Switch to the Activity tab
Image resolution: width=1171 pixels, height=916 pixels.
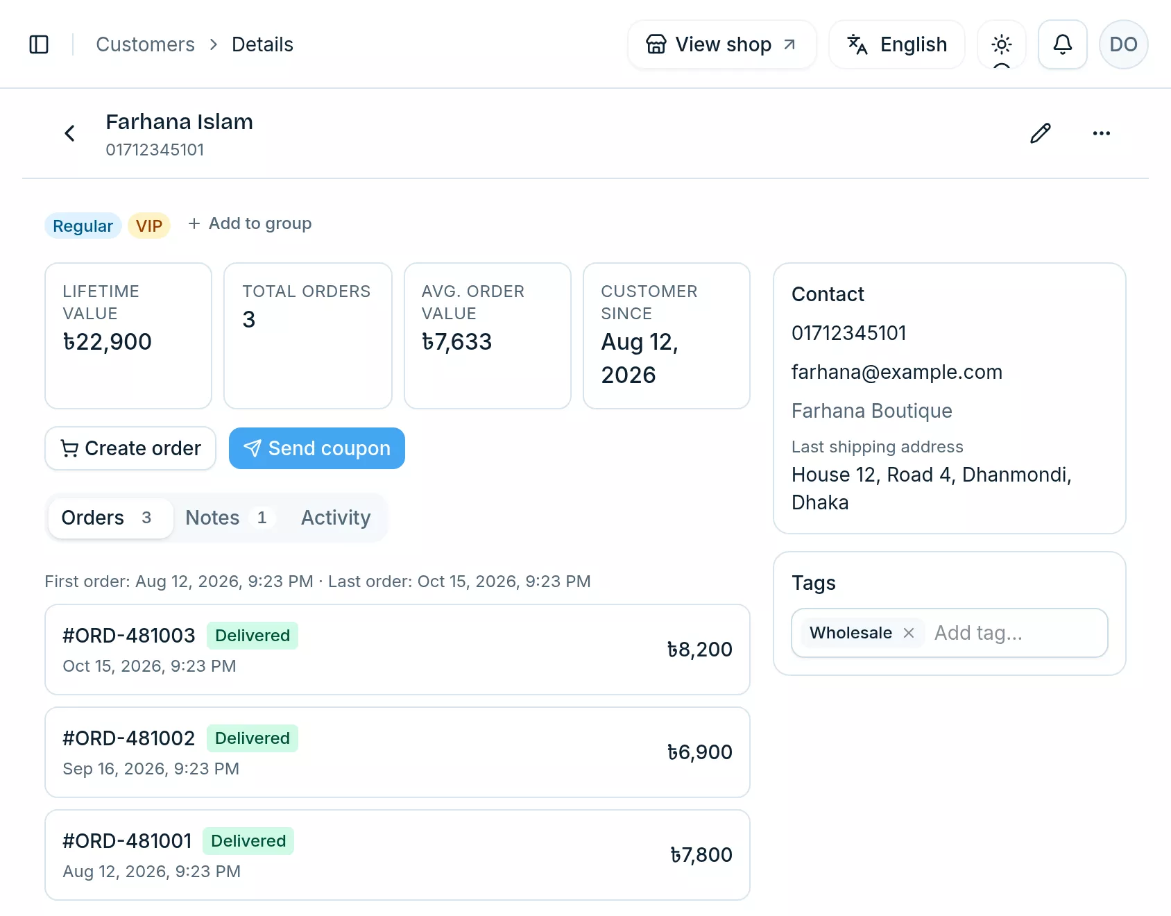[x=336, y=518]
